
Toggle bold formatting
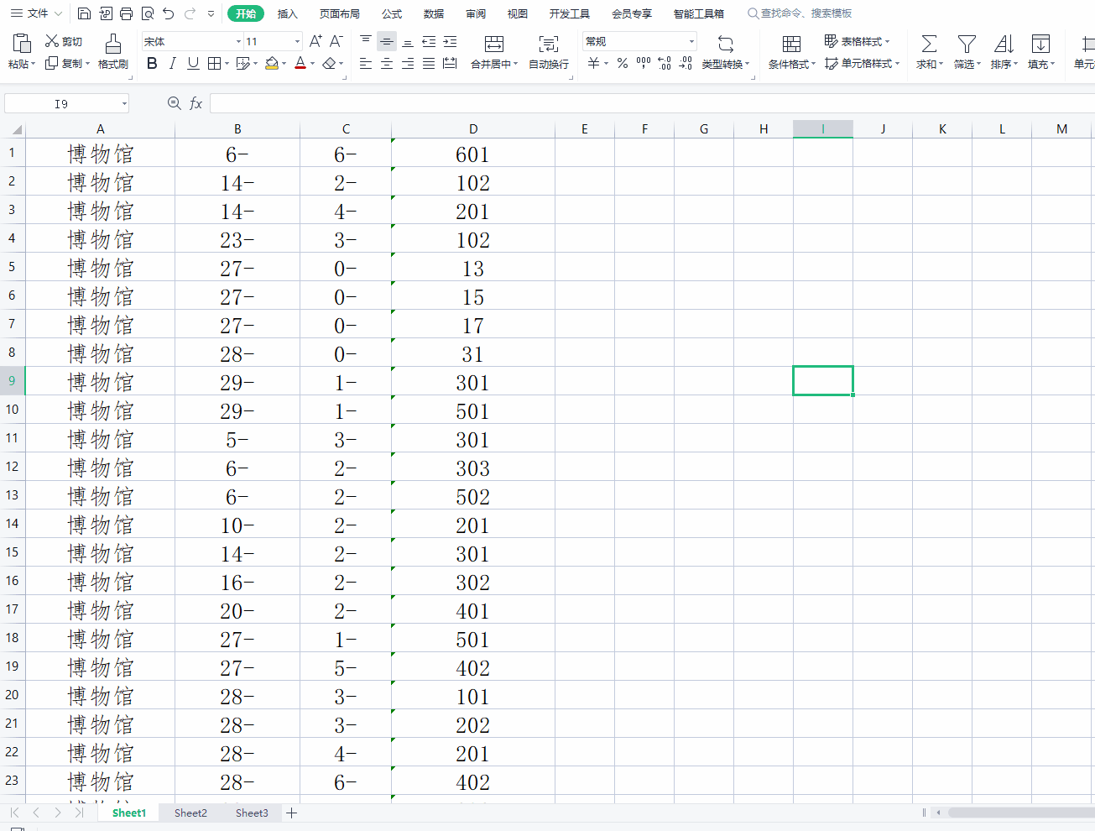point(152,64)
